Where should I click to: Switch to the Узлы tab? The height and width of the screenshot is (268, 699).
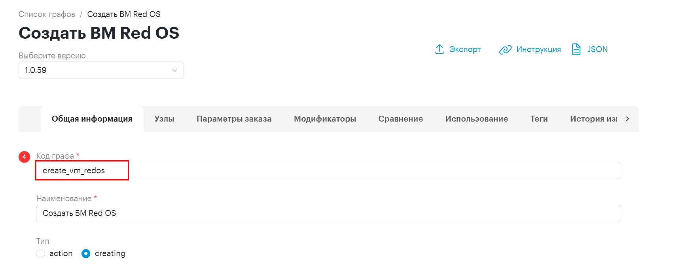click(165, 119)
